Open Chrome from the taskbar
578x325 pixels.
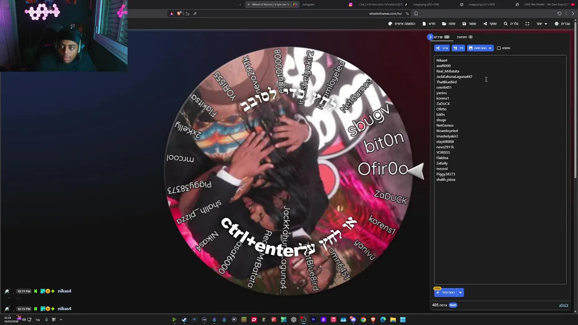click(363, 320)
